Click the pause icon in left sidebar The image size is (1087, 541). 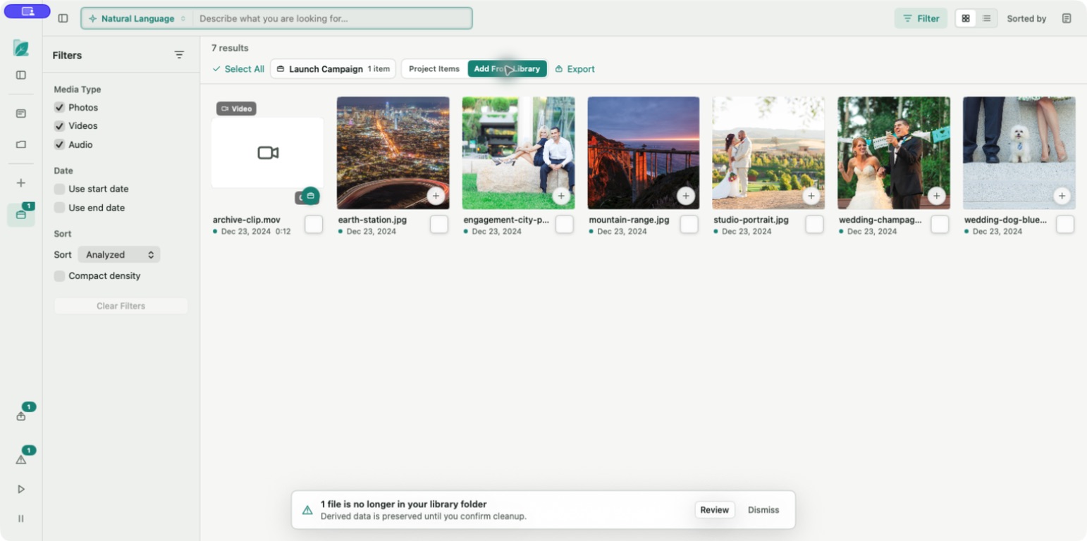(x=21, y=518)
